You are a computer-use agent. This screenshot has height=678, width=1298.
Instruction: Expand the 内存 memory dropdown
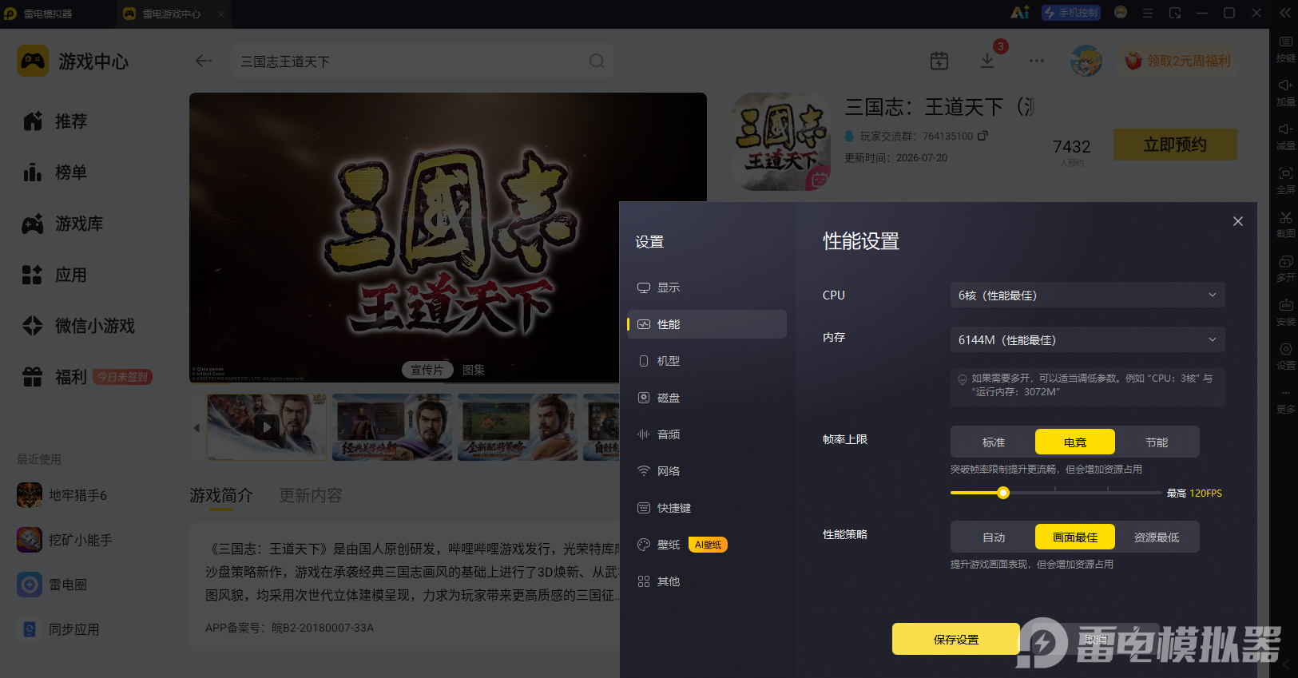[x=1087, y=340]
